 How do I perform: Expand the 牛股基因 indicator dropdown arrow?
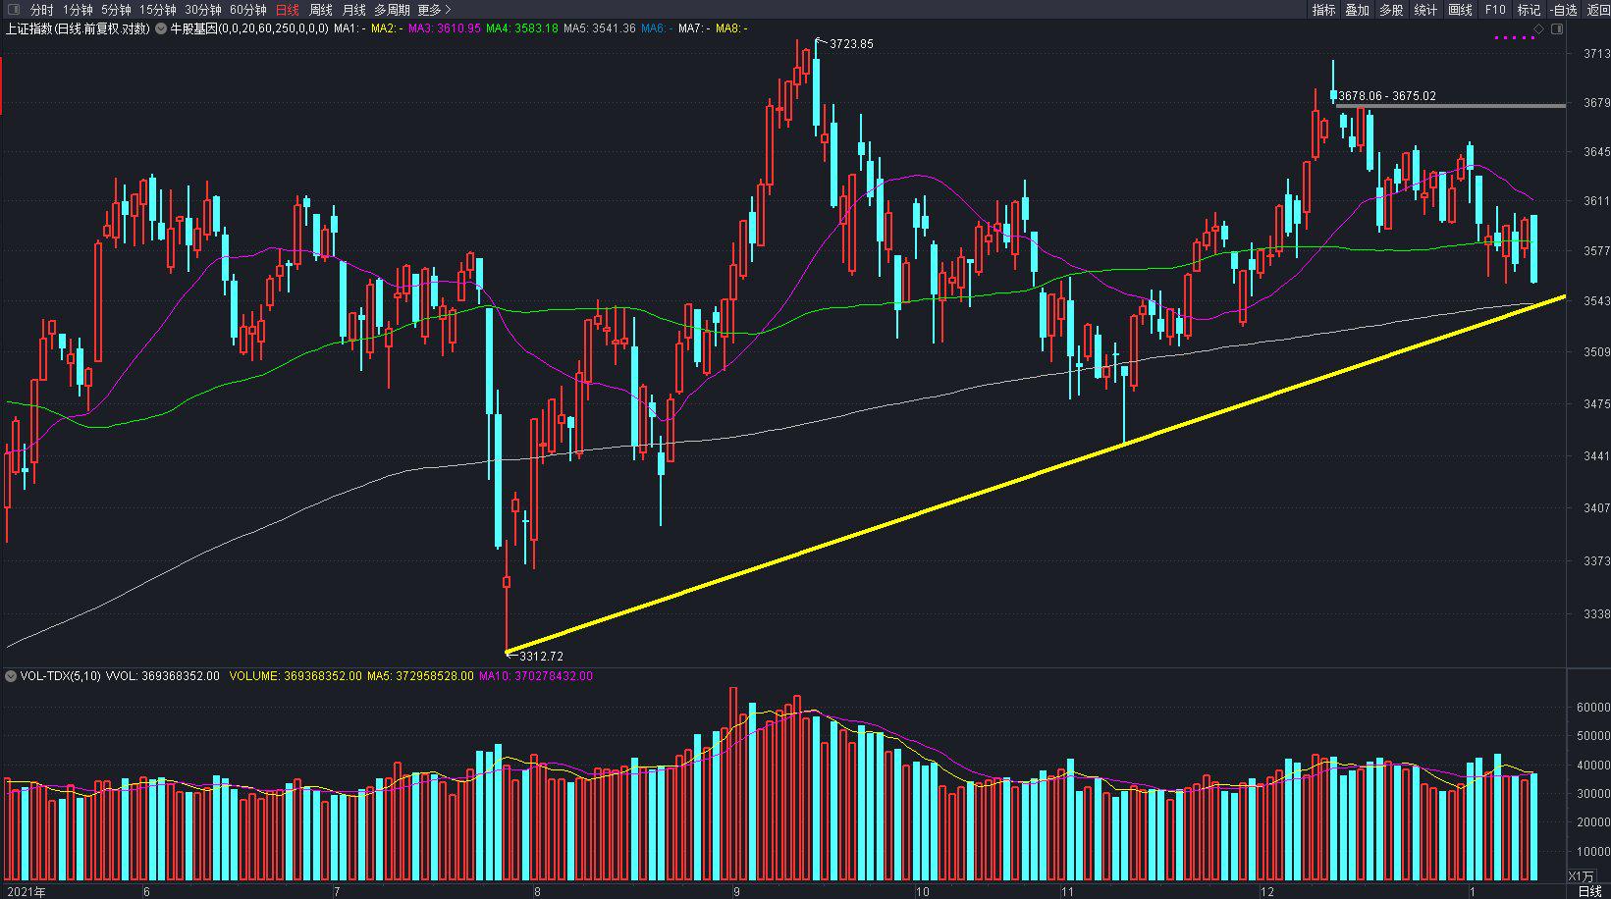coord(162,28)
